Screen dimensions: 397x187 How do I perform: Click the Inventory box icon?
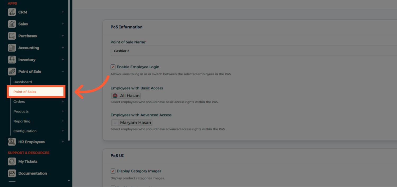point(12,60)
